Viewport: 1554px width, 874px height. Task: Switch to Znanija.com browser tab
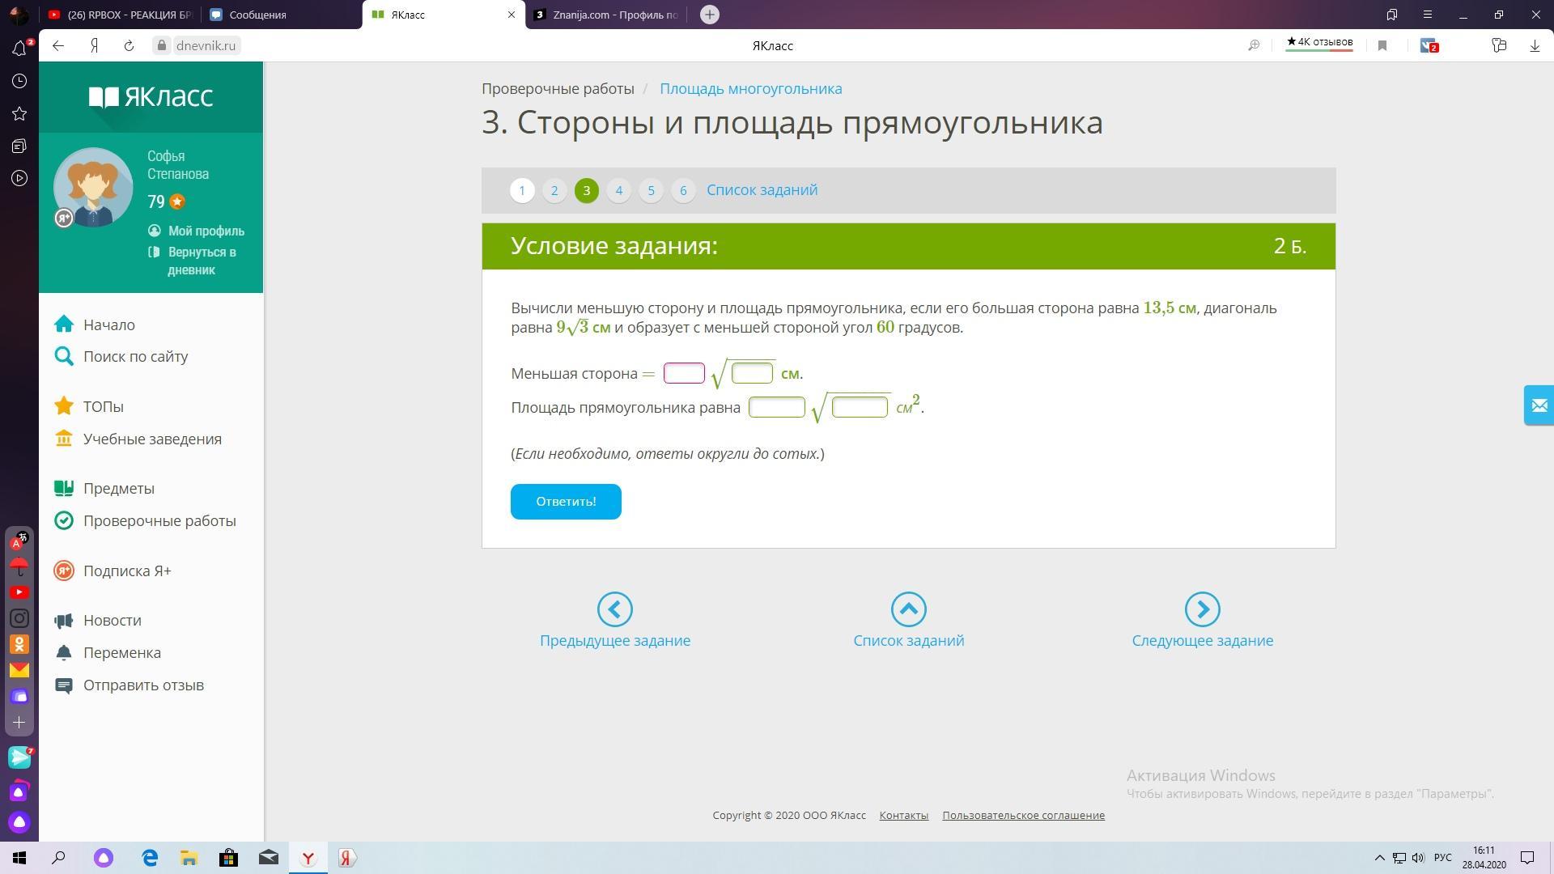pos(607,15)
